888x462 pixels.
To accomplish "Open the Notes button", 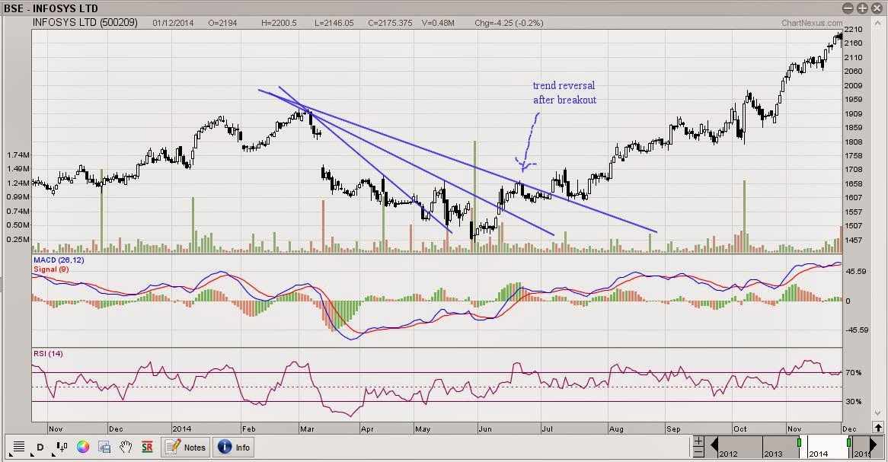I will (186, 448).
